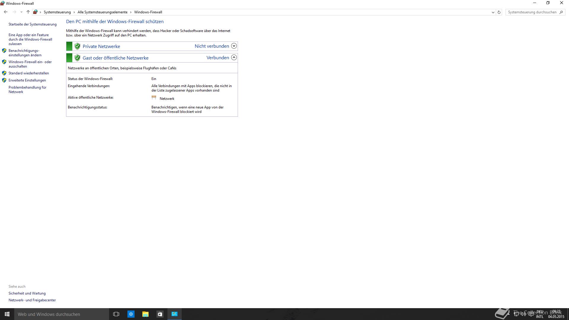Refresh the Windows-Firewall page

(499, 12)
